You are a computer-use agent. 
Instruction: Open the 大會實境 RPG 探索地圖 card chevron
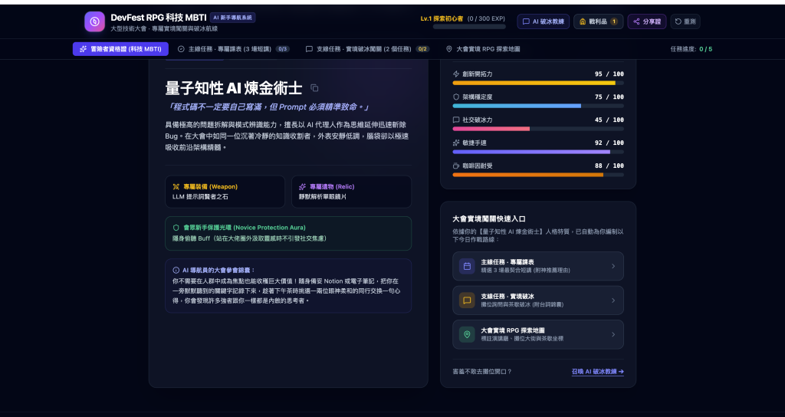click(x=613, y=334)
